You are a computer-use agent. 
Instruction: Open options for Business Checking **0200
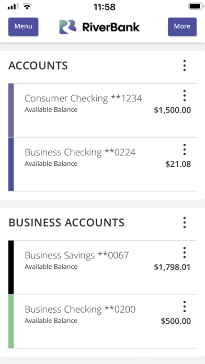[x=184, y=306]
